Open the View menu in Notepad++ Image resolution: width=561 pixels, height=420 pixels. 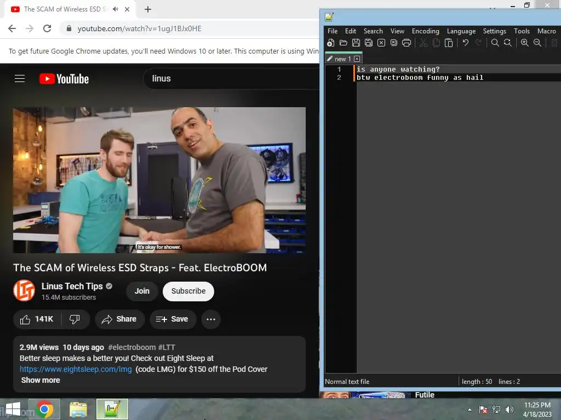pos(397,31)
